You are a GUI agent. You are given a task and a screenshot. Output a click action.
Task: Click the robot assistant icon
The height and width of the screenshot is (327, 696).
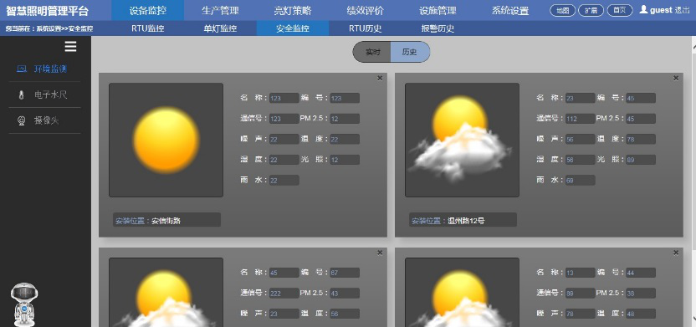(24, 304)
